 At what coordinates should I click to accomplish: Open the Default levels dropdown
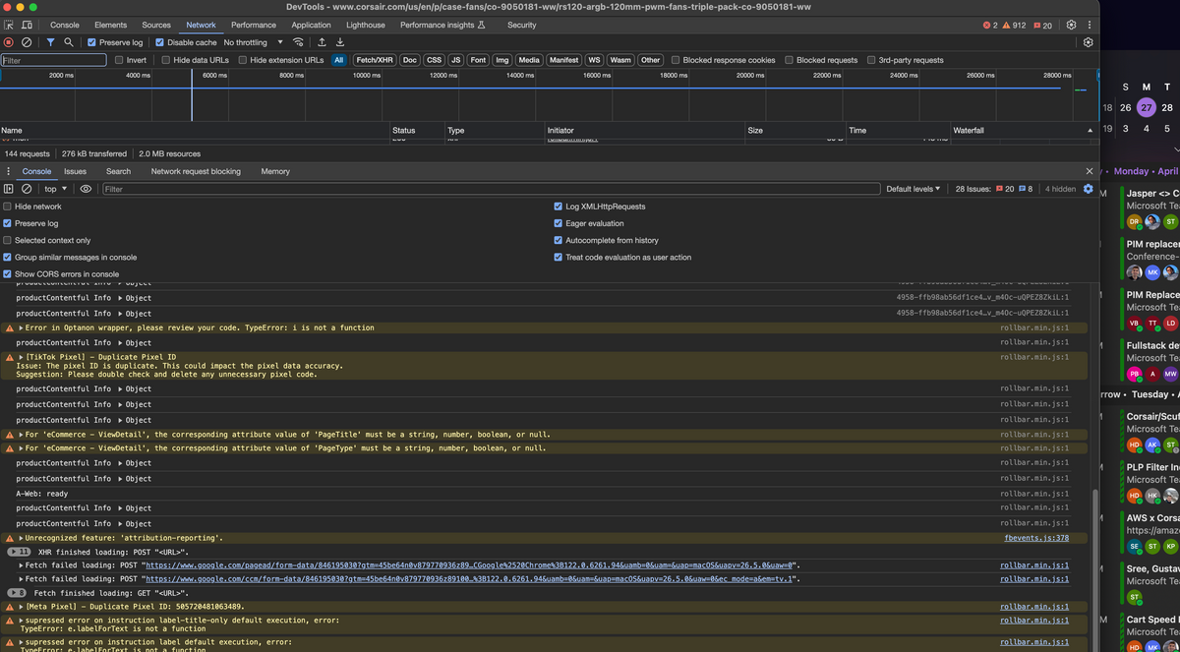pos(913,189)
